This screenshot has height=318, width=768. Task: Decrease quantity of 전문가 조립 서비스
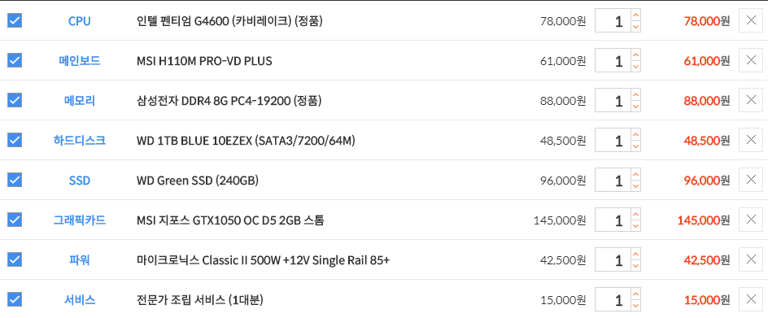tap(635, 306)
